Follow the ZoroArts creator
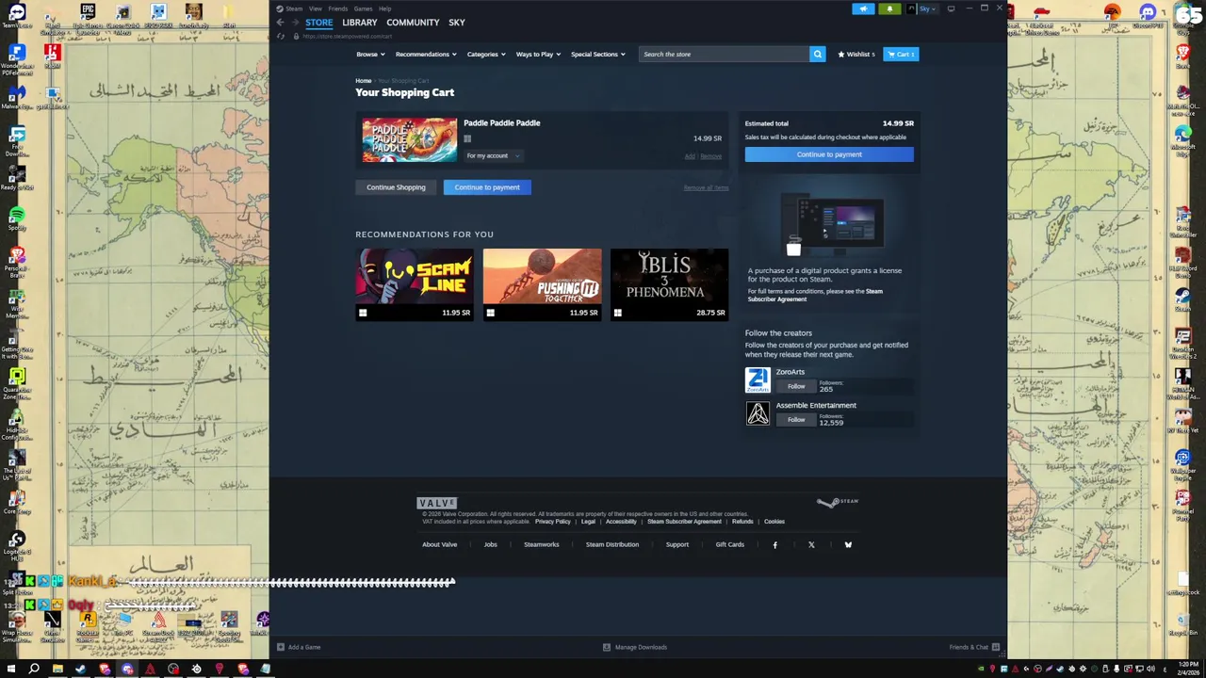This screenshot has width=1206, height=678. tap(796, 386)
